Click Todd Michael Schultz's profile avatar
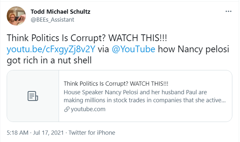 pos(16,16)
